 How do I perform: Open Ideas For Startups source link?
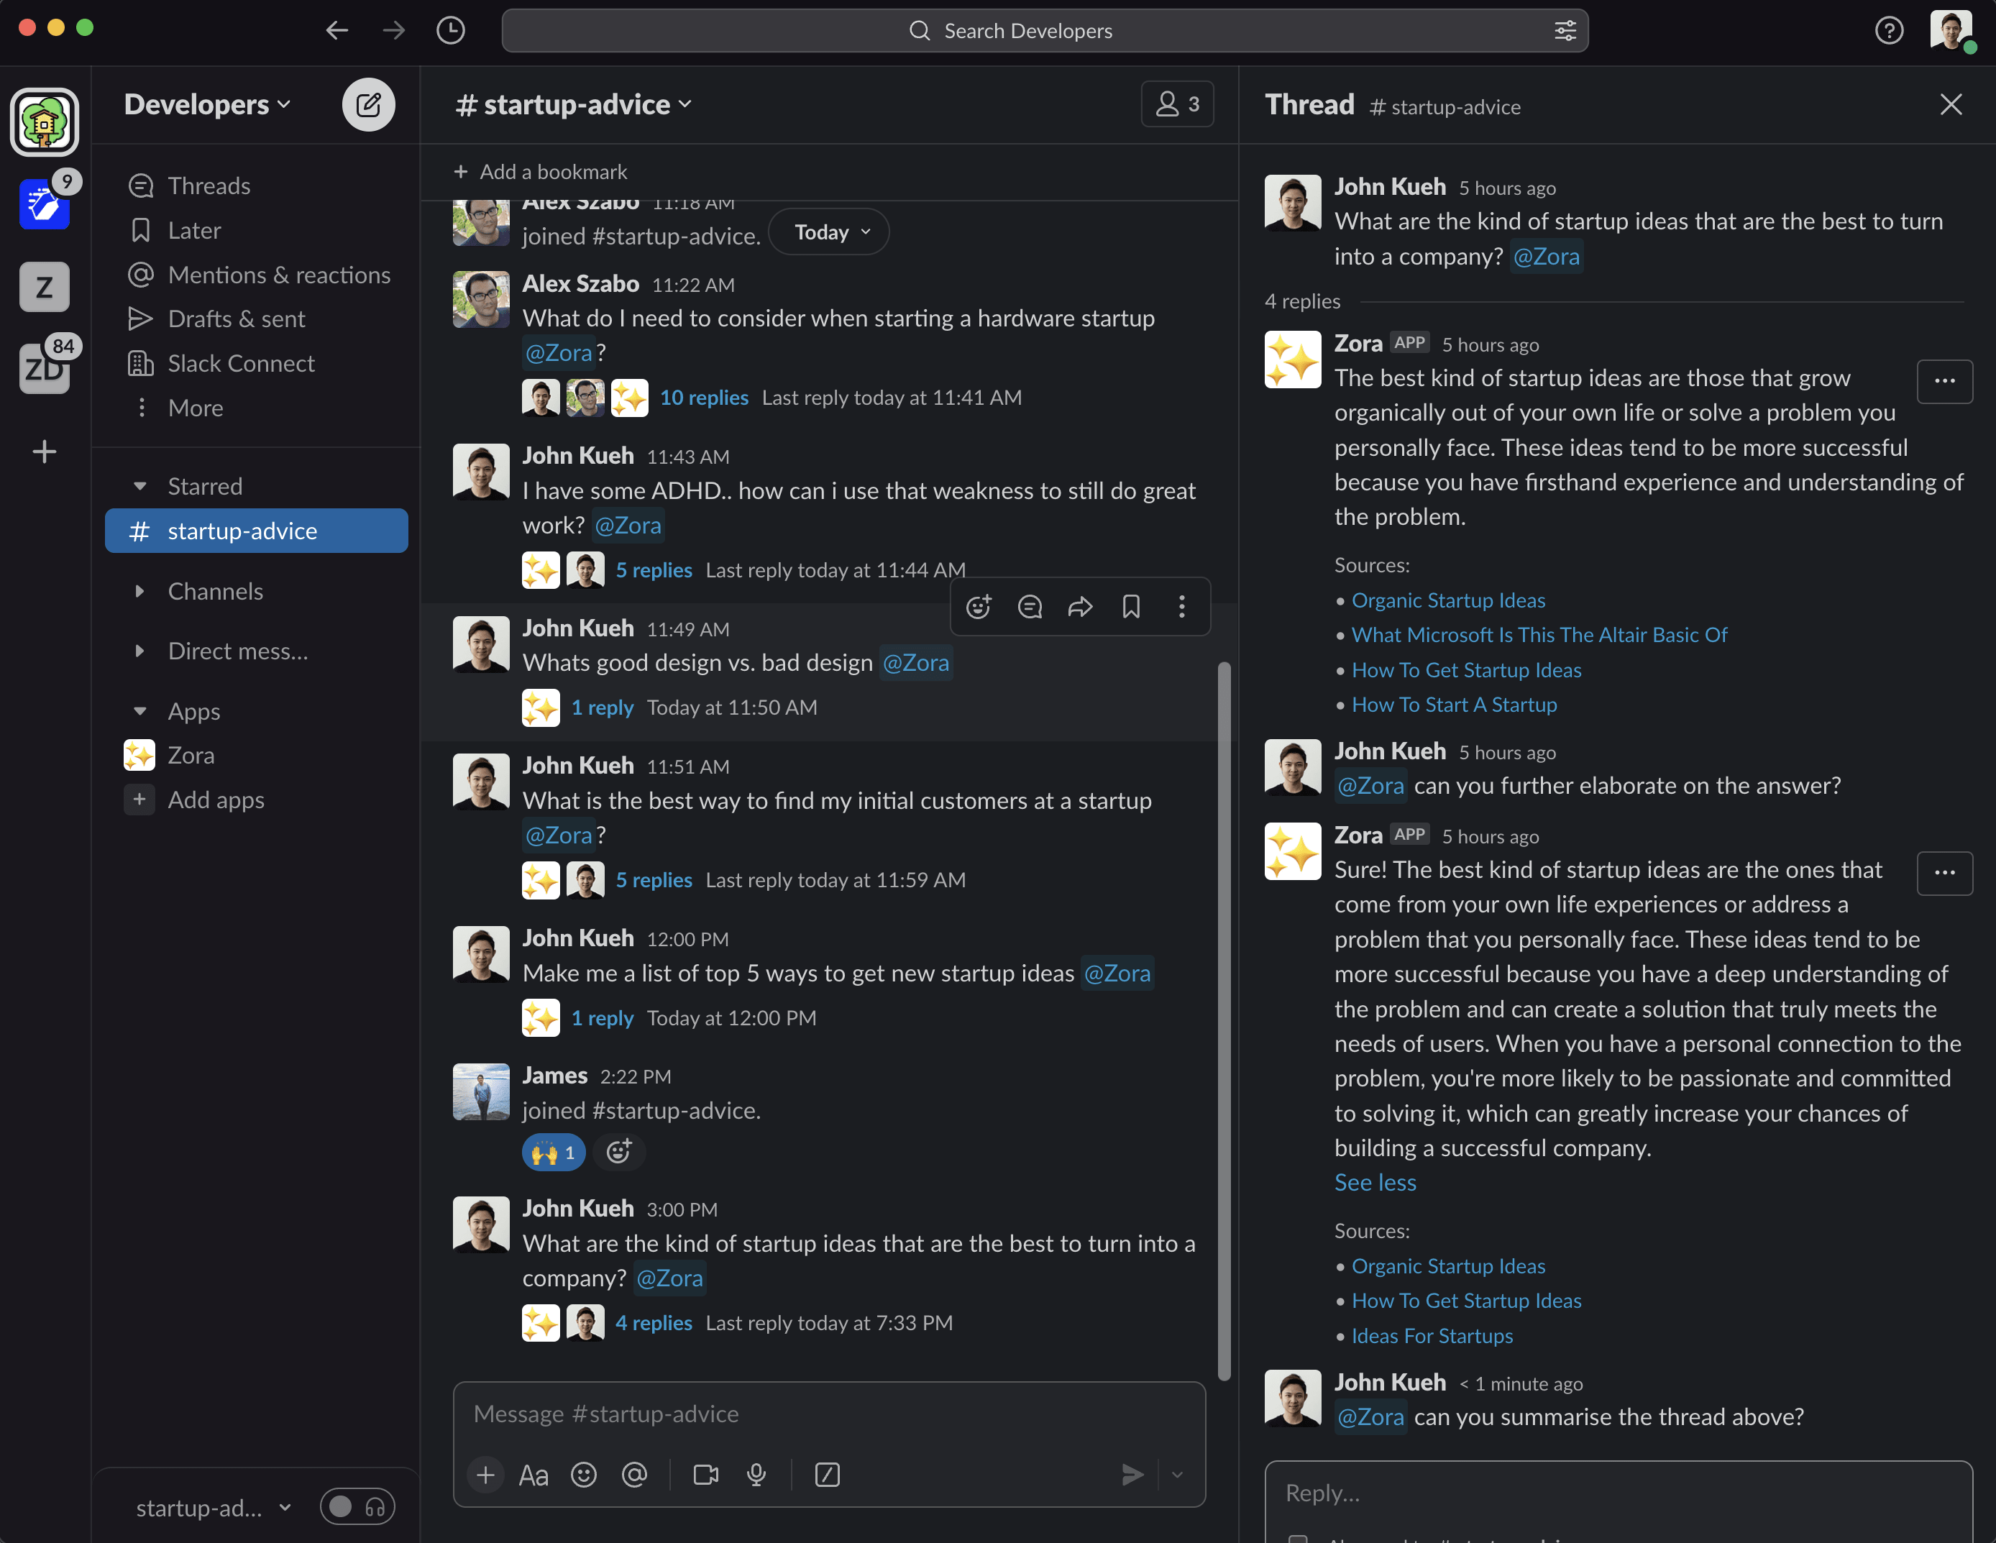(1432, 1335)
